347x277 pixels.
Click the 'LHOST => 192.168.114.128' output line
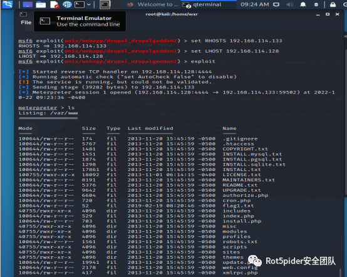61,56
